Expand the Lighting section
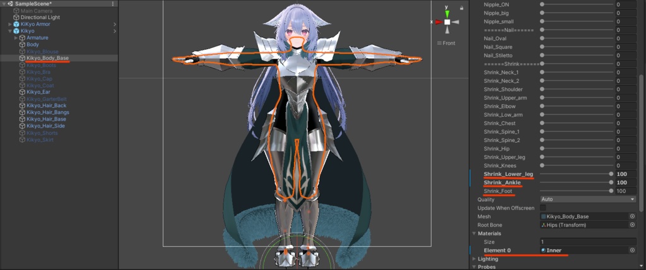The width and height of the screenshot is (646, 270). click(474, 259)
